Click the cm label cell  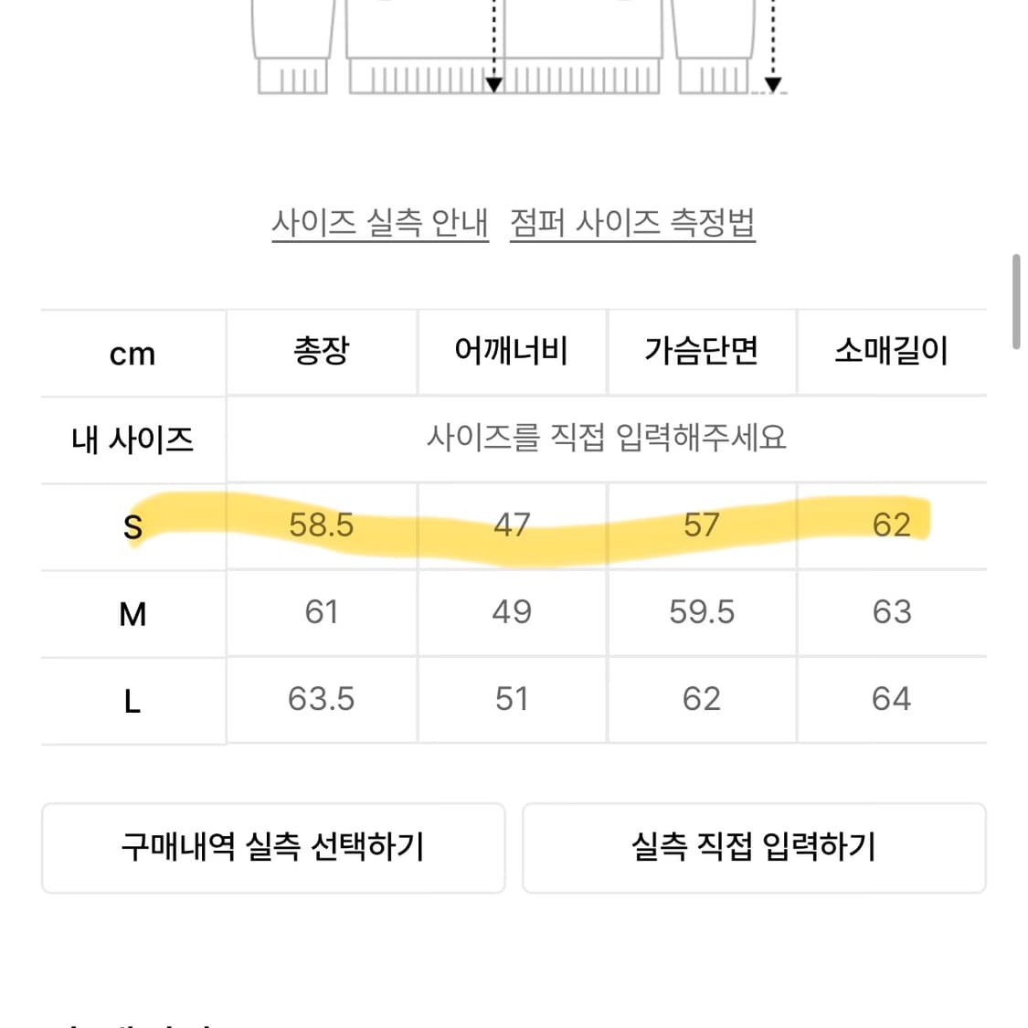tap(132, 353)
